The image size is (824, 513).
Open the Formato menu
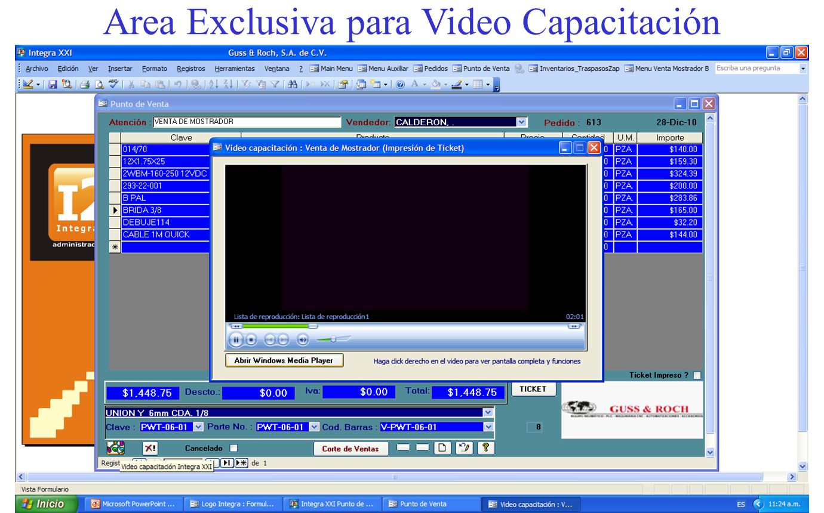point(155,69)
